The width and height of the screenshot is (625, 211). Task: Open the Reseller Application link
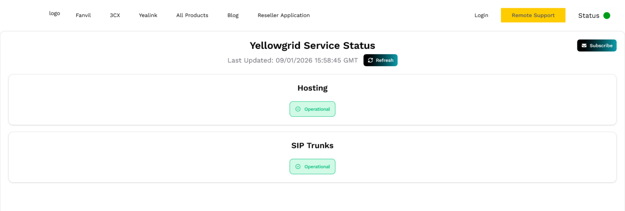click(x=284, y=15)
